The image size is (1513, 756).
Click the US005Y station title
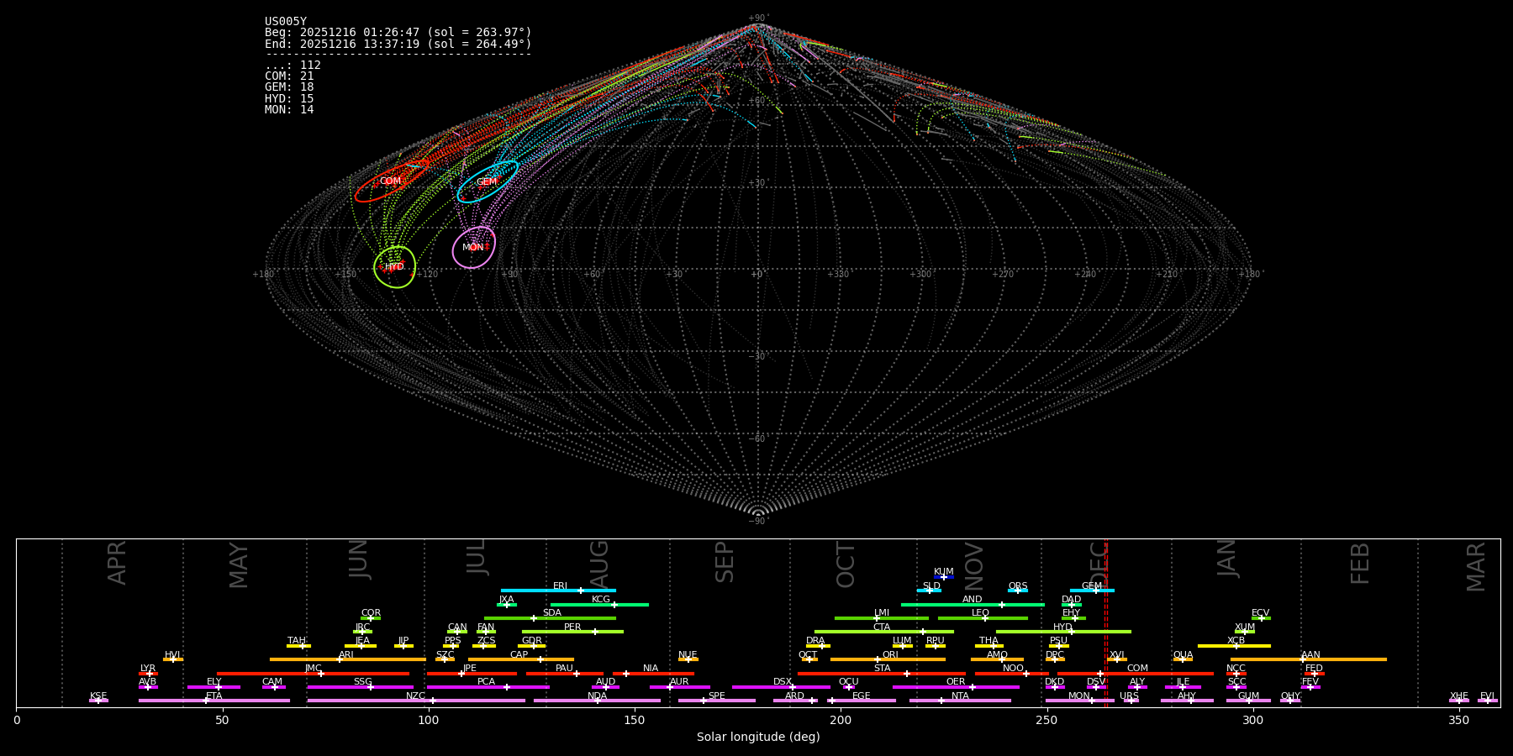[286, 22]
